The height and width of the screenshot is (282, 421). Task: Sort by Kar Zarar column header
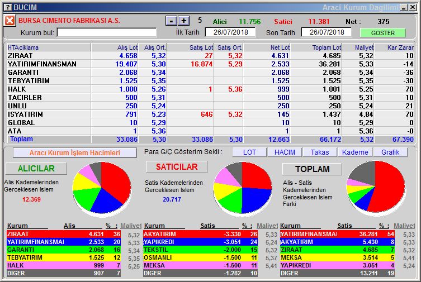pos(394,47)
